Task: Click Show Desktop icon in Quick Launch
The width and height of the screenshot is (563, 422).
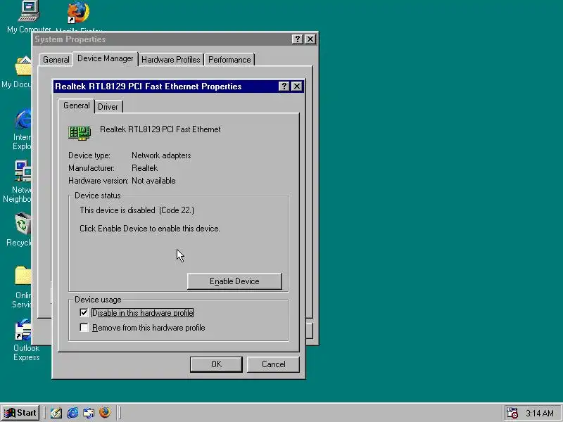Action: [56, 413]
